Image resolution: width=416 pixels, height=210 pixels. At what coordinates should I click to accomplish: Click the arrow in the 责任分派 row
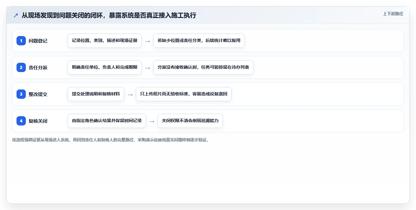point(148,68)
